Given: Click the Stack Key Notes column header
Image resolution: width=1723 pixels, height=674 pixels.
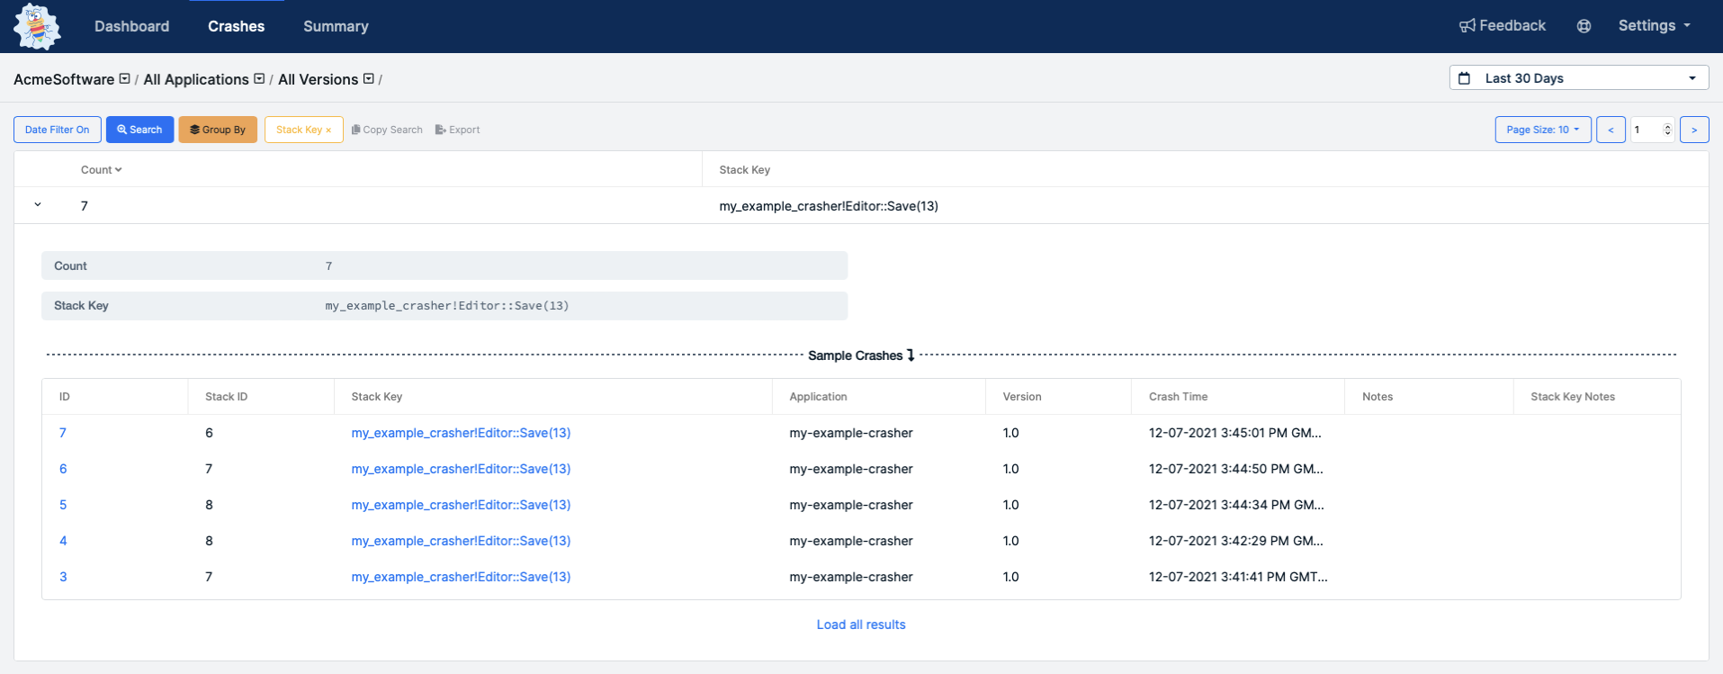Looking at the screenshot, I should 1573,396.
